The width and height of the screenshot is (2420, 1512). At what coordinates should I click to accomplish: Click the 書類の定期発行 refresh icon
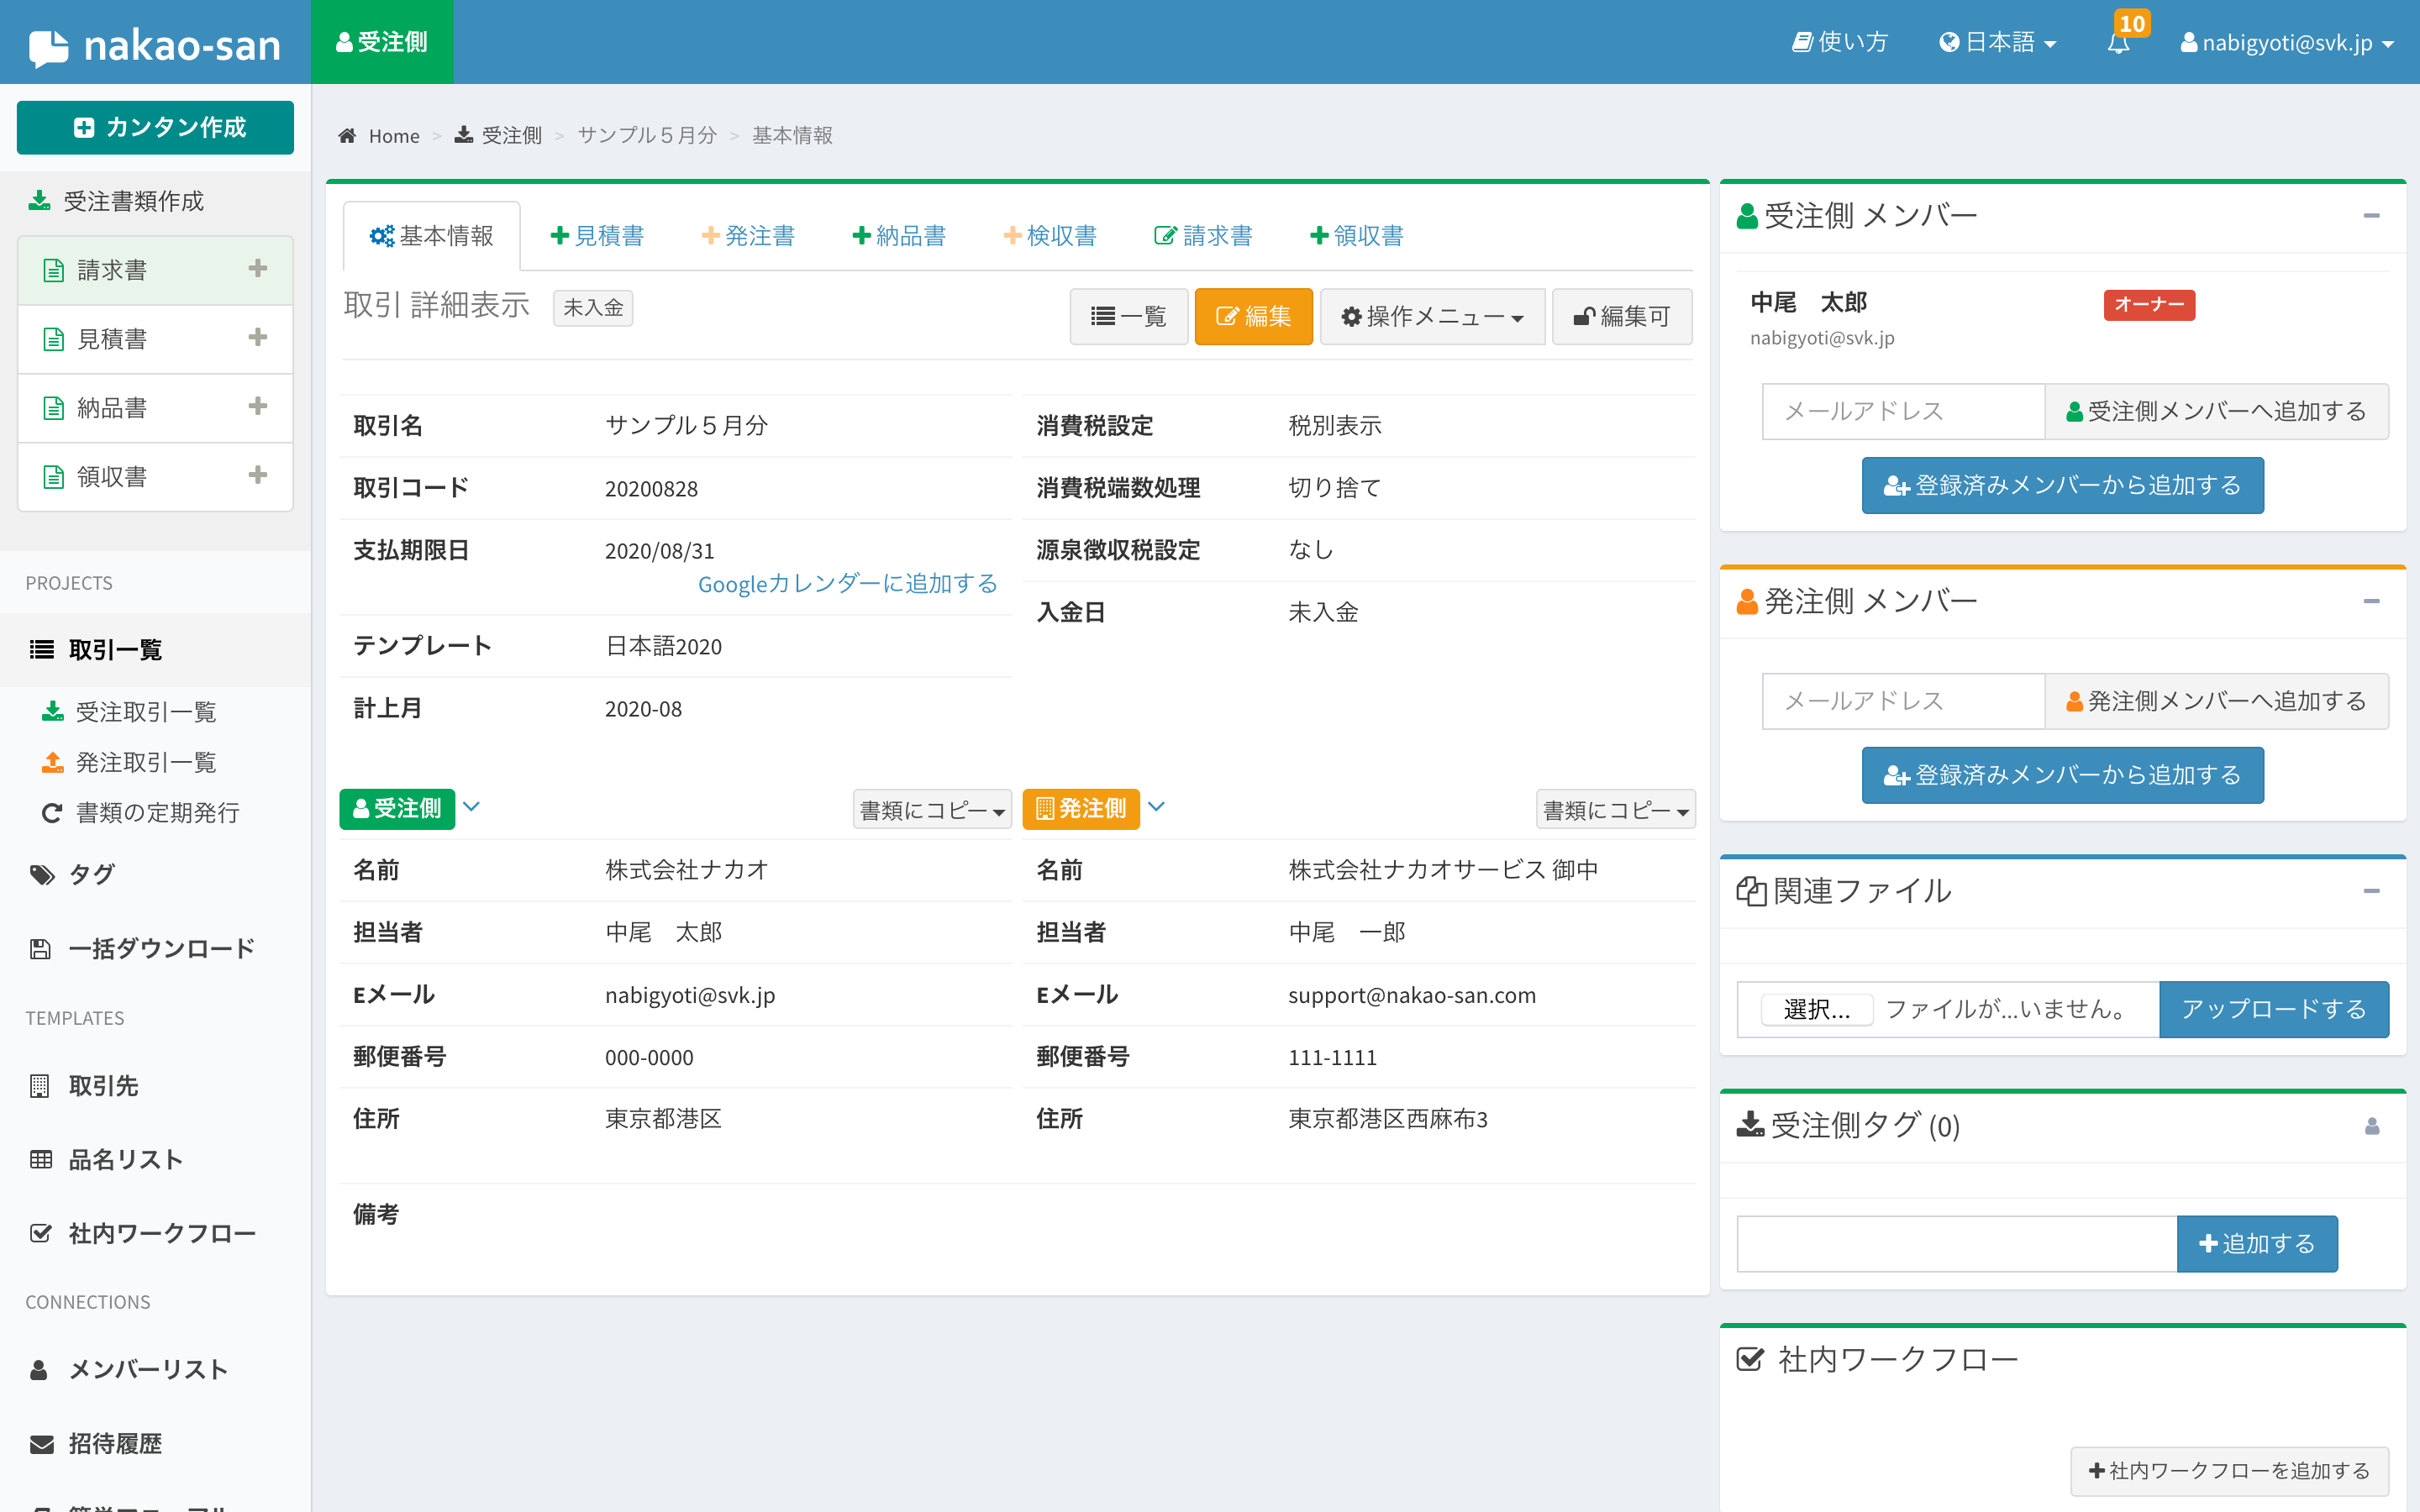52,813
